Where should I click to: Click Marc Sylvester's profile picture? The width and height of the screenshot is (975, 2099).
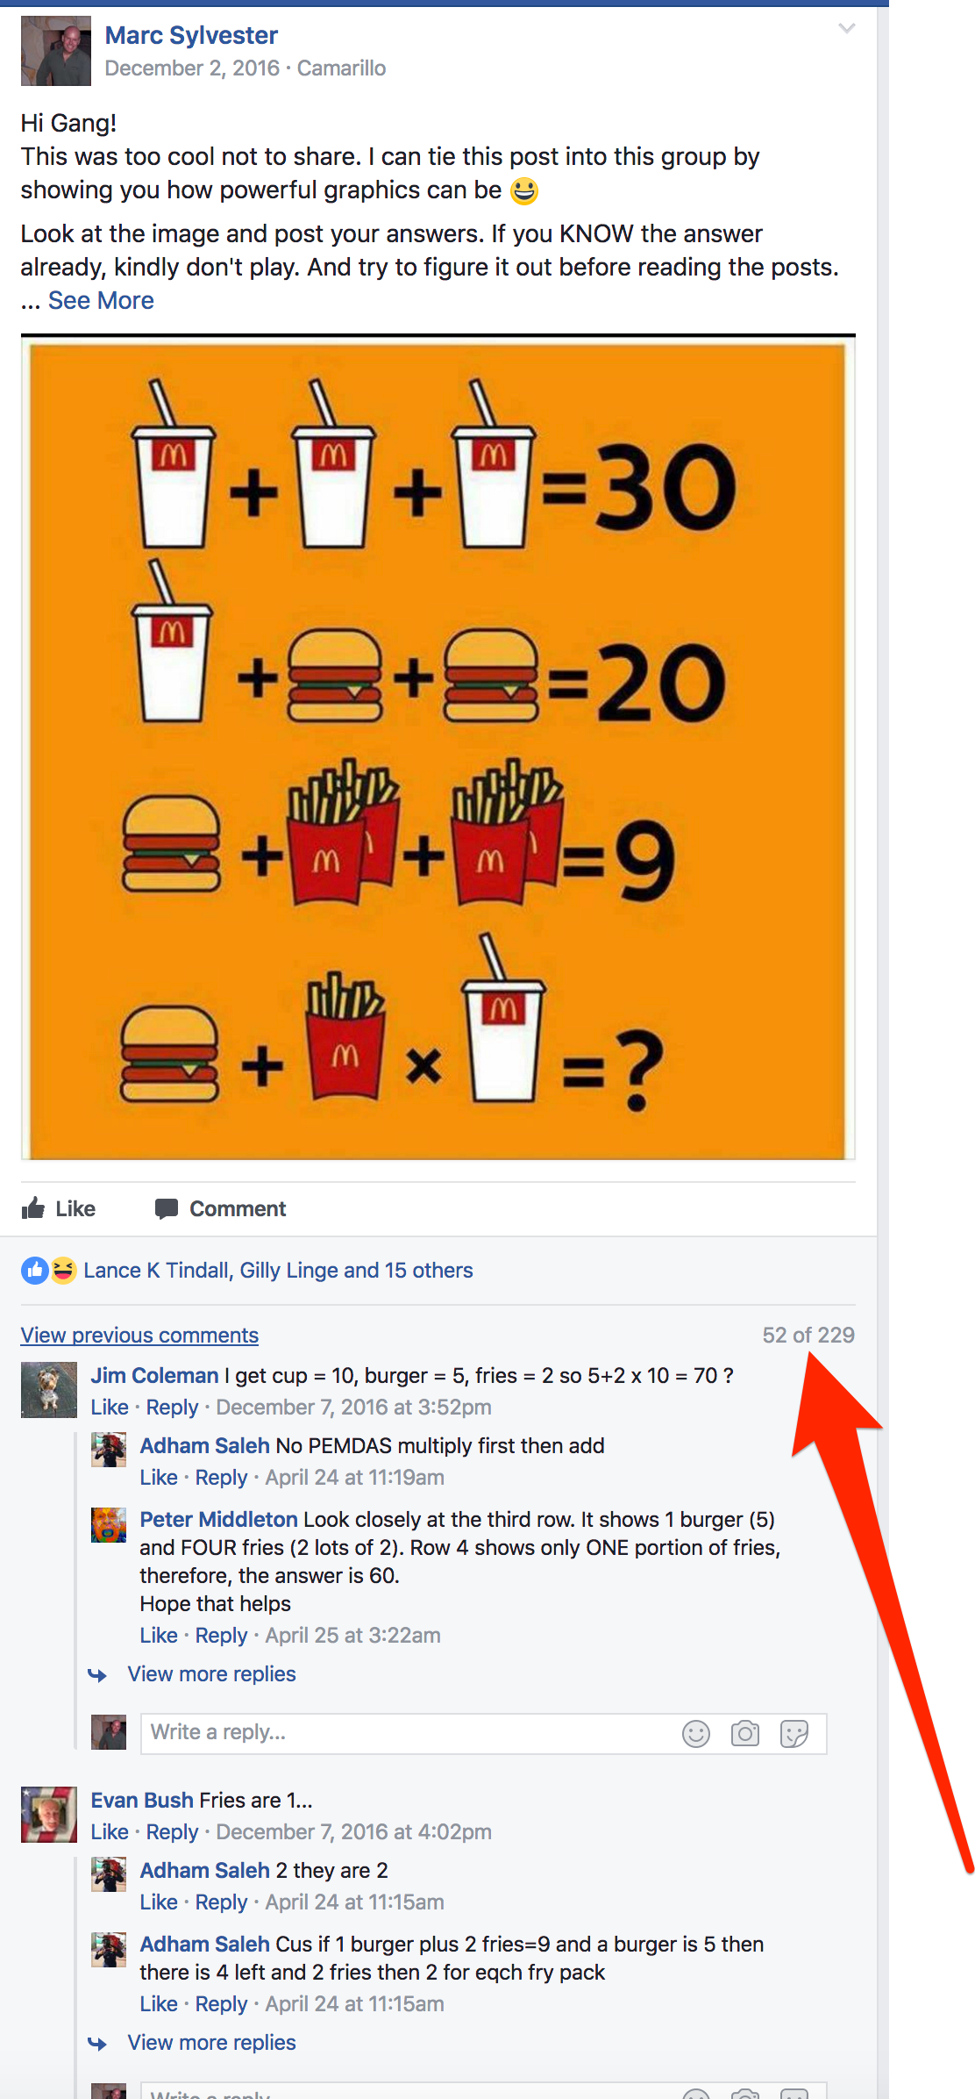click(x=56, y=51)
